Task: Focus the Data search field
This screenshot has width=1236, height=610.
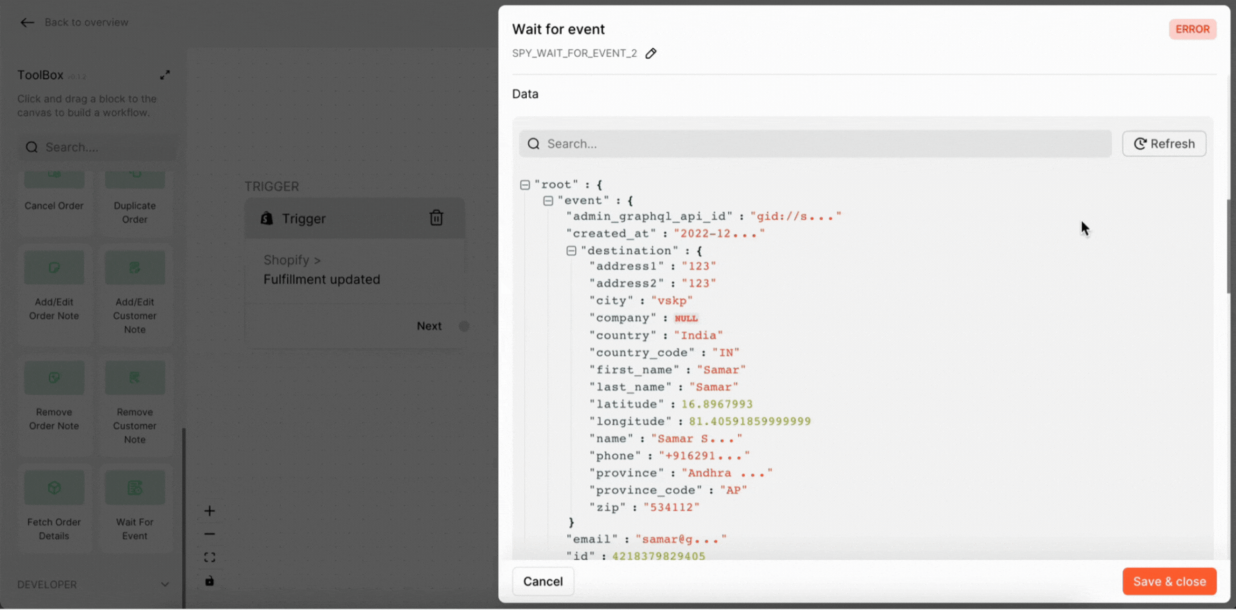Action: (x=815, y=144)
